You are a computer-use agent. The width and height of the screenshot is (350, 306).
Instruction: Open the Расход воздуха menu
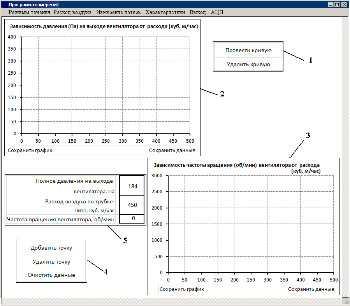72,12
